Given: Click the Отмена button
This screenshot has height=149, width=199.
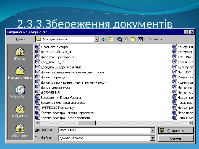Looking at the screenshot, I should pyautogui.click(x=176, y=138).
